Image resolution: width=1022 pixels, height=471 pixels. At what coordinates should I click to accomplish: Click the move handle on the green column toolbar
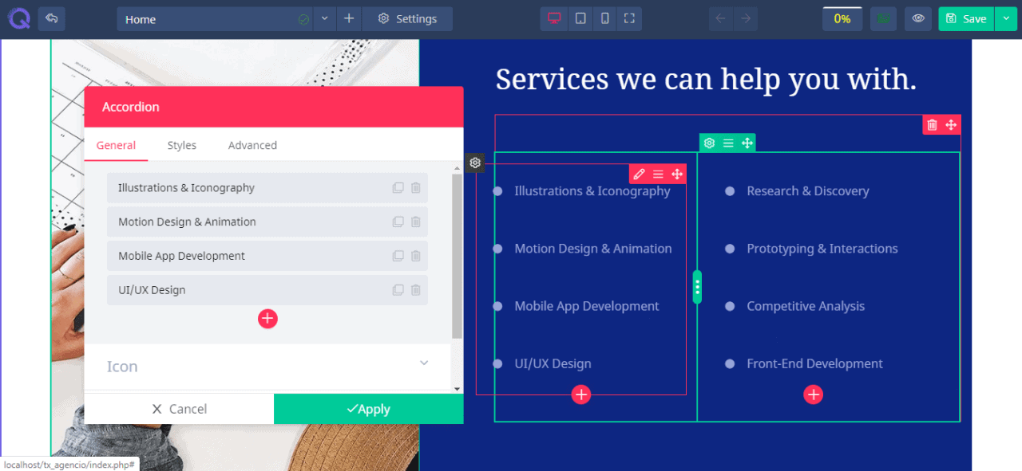[747, 143]
